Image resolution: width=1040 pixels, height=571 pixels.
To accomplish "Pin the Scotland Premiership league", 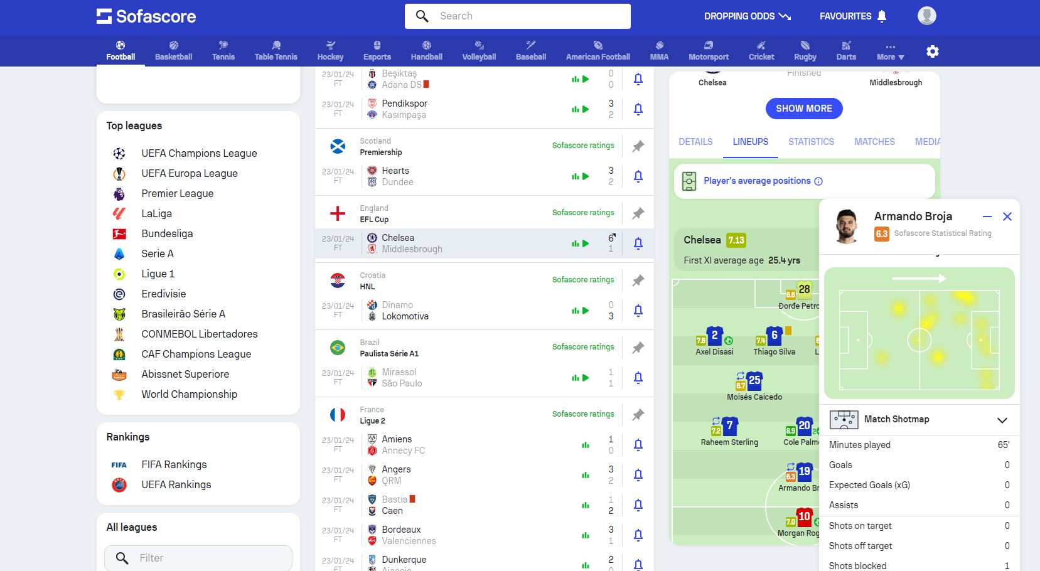I will (x=638, y=146).
